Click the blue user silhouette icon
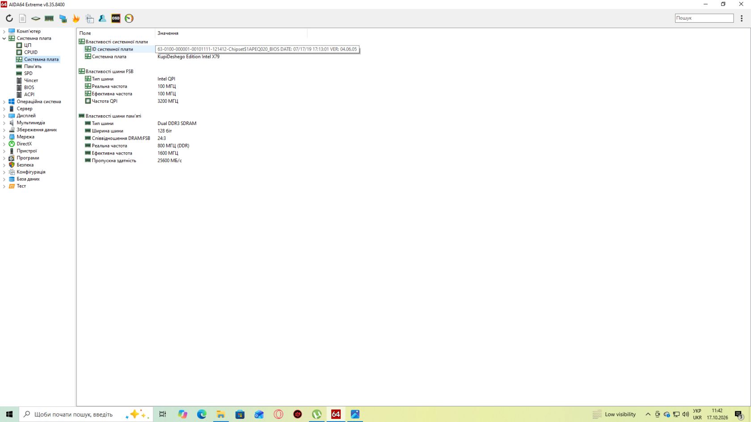Image resolution: width=751 pixels, height=422 pixels. click(x=102, y=18)
